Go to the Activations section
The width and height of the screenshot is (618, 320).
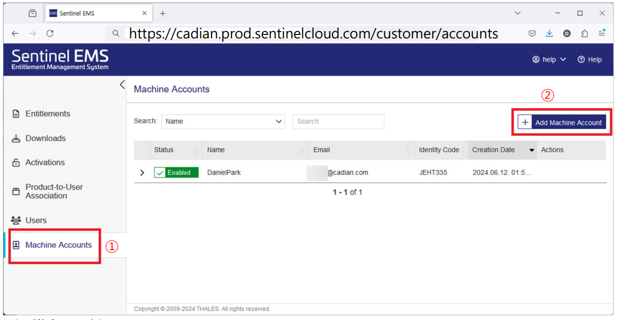45,163
